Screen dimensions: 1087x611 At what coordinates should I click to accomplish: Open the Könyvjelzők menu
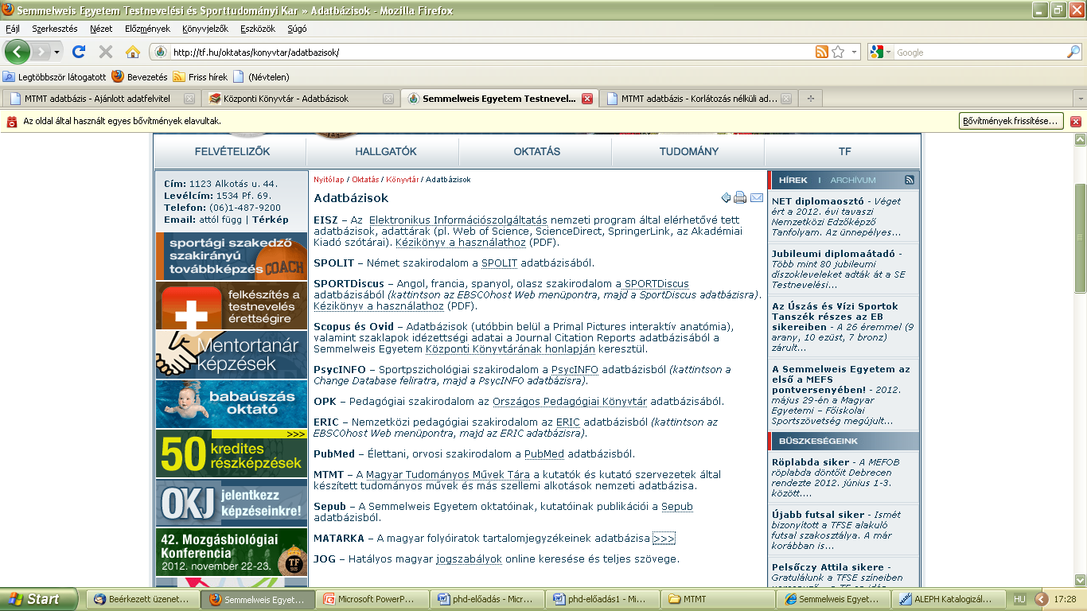tap(205, 28)
